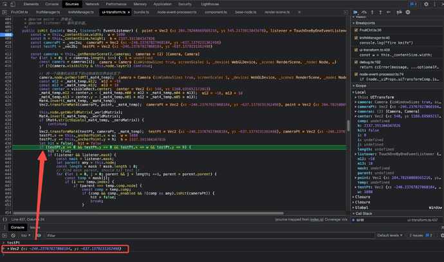Screen dimensions: 444x262
Task: Toggle the debug.ts:102 breakpoint checkbox
Action: click(x=356, y=62)
